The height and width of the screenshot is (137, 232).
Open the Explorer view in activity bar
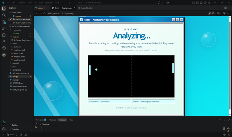point(4,8)
